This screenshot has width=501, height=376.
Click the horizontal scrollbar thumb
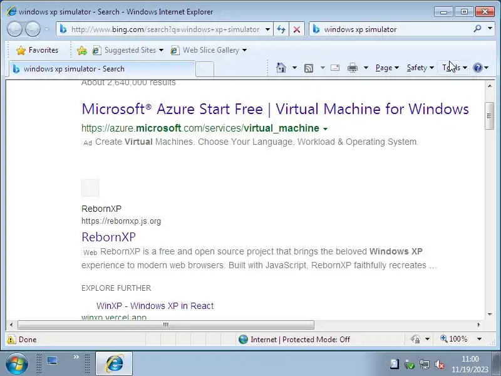point(166,325)
